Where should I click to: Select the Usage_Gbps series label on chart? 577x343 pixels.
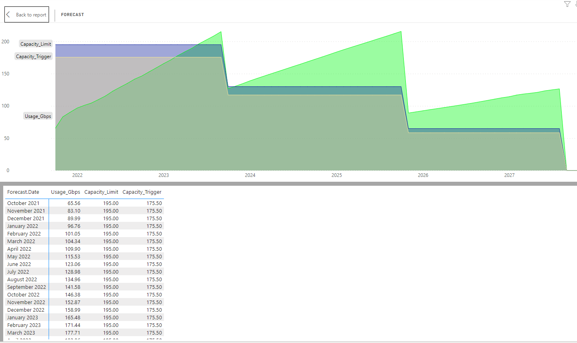tap(38, 116)
